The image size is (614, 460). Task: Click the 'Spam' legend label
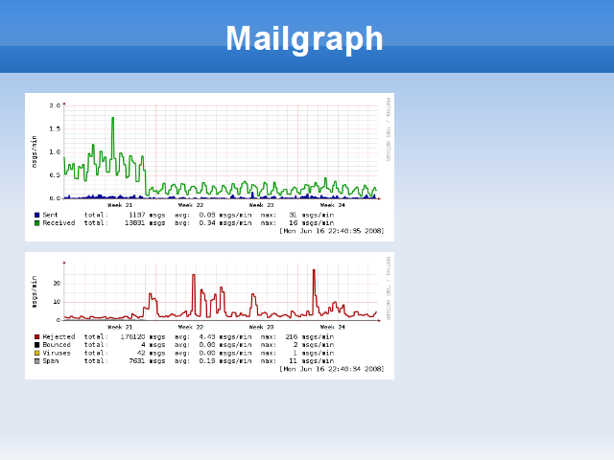click(51, 361)
